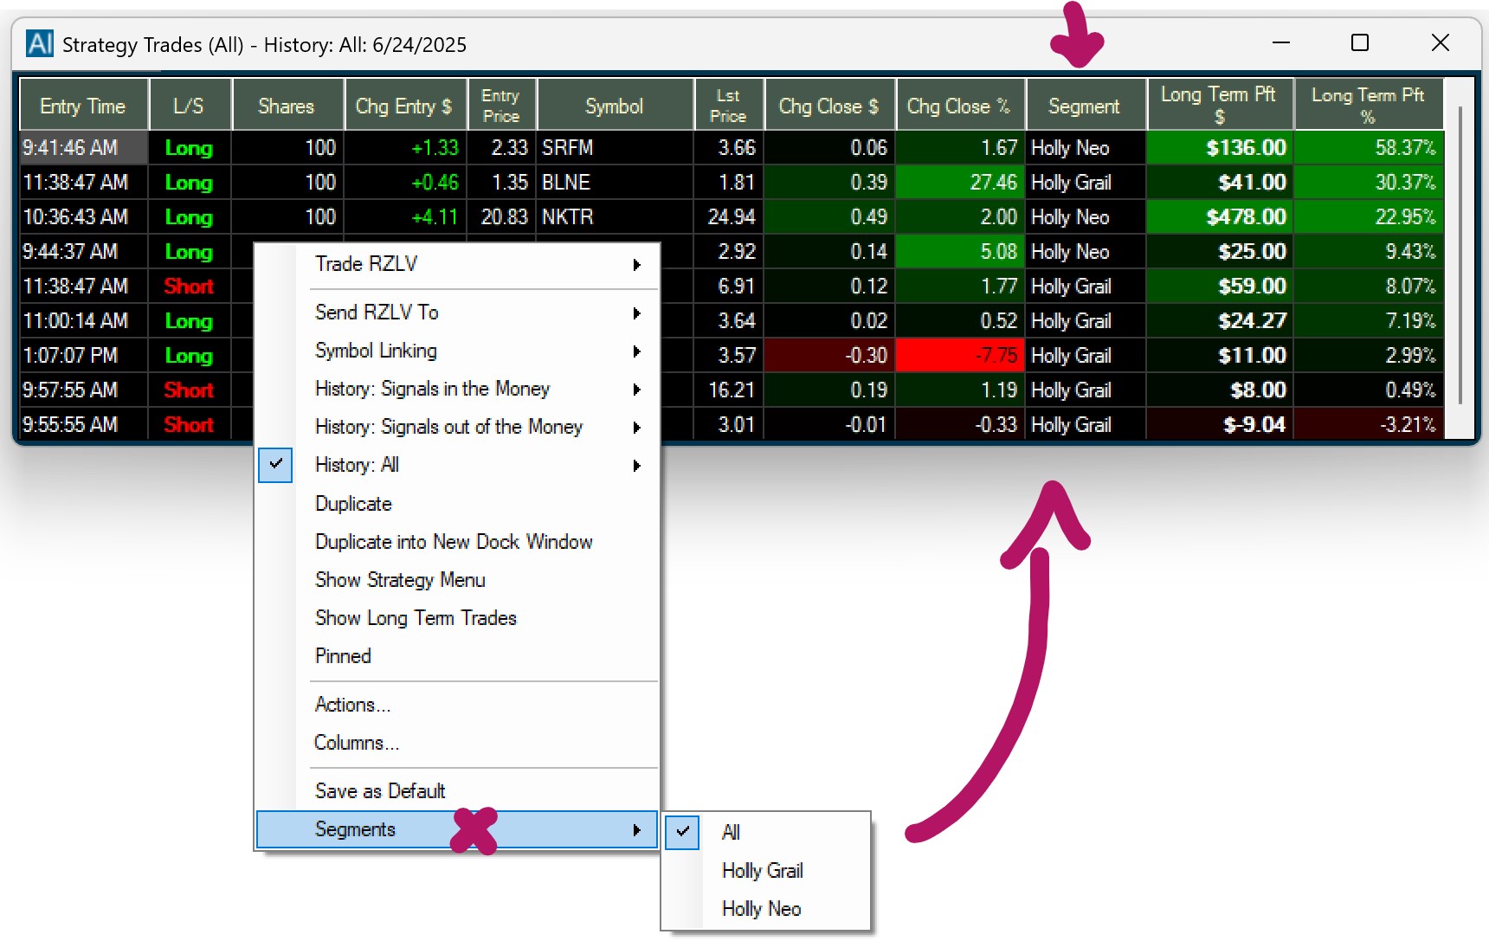Sort by the Chg Close % column header
Screen dimensions: 1489x941
tap(960, 105)
